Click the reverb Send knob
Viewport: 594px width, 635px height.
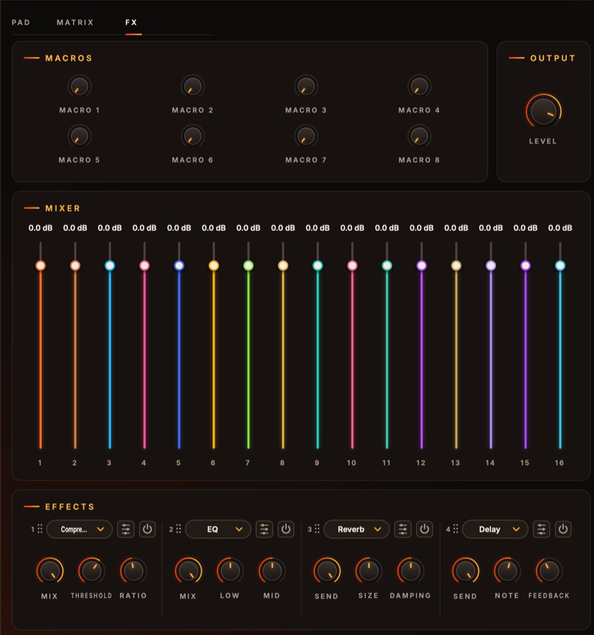click(x=327, y=571)
